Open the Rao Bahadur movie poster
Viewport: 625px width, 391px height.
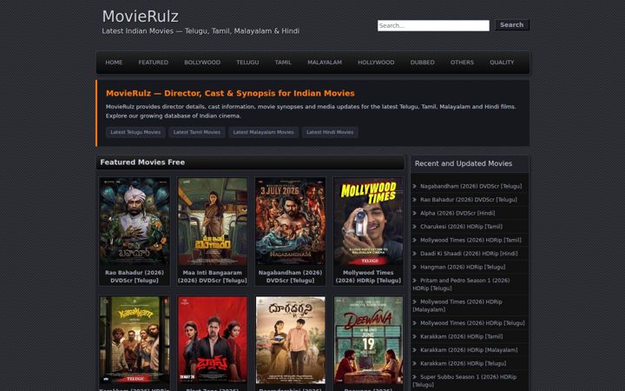[135, 222]
